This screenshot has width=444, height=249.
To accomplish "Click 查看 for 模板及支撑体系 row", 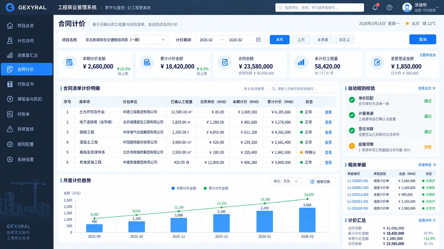I will (x=328, y=152).
